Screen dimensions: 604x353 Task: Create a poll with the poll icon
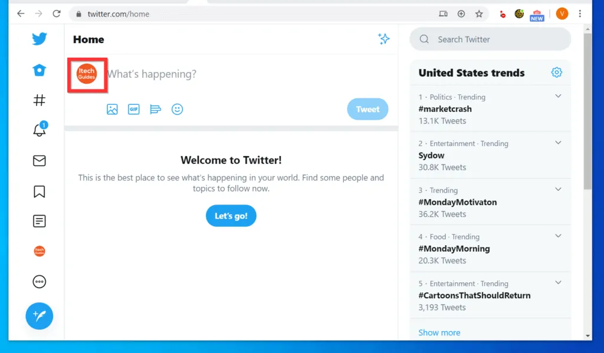(155, 109)
